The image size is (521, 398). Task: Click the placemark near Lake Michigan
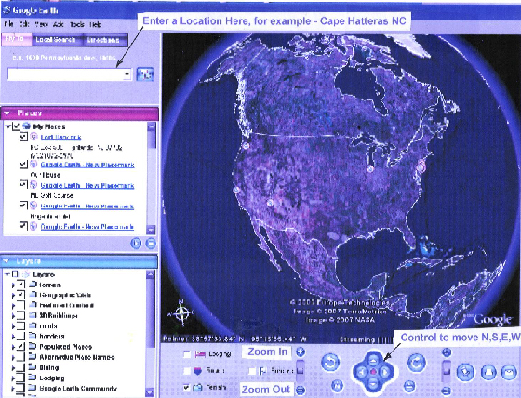[370, 168]
